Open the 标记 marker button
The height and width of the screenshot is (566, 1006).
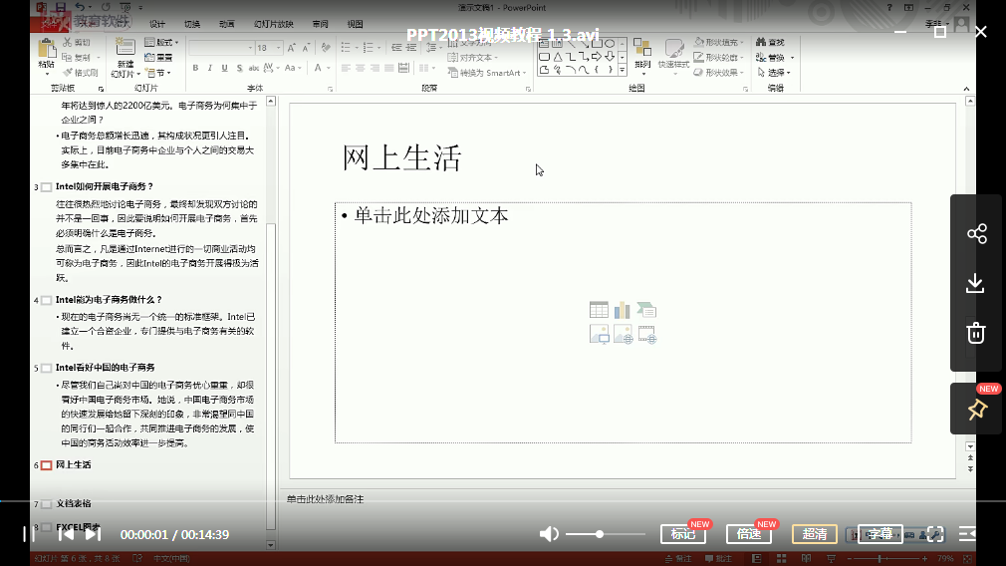683,534
